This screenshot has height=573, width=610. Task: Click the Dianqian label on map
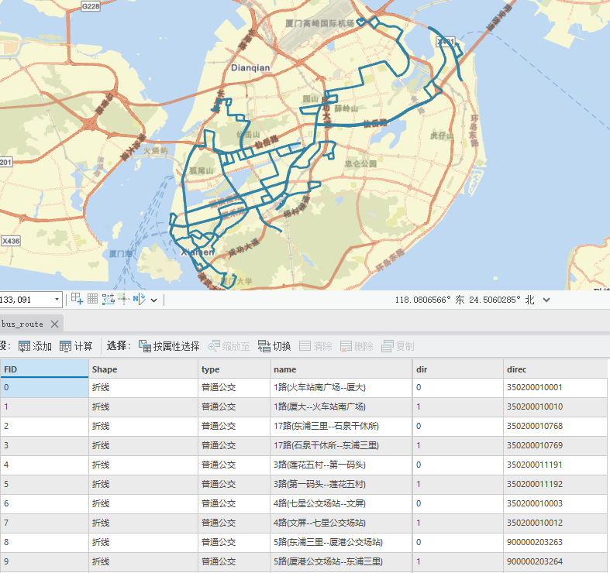pyautogui.click(x=250, y=68)
